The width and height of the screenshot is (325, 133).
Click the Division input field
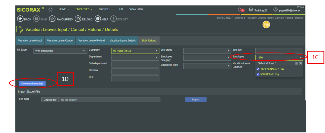pyautogui.click(x=135, y=71)
